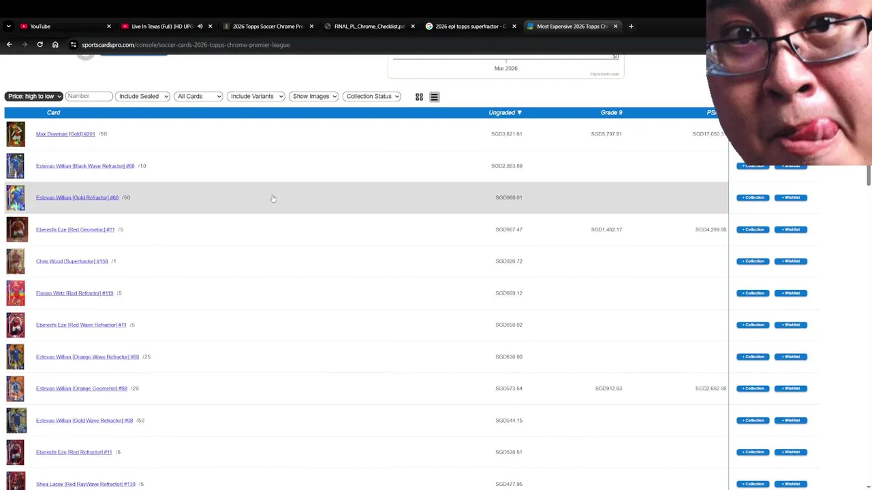Click the Number input field
The width and height of the screenshot is (872, 490).
pos(89,97)
